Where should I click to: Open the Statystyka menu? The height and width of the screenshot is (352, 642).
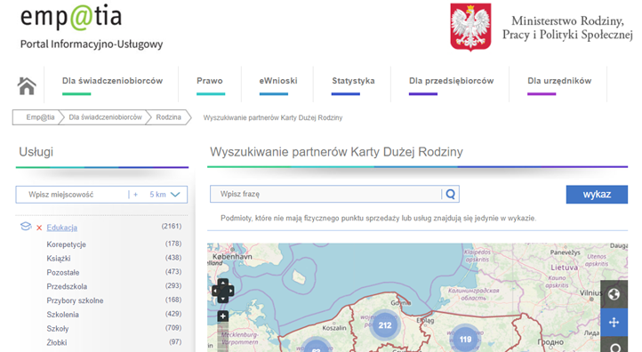353,81
